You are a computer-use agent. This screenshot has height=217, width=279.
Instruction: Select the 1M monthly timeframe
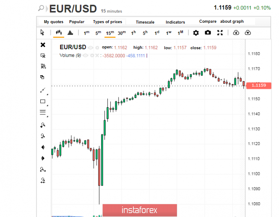point(180,33)
